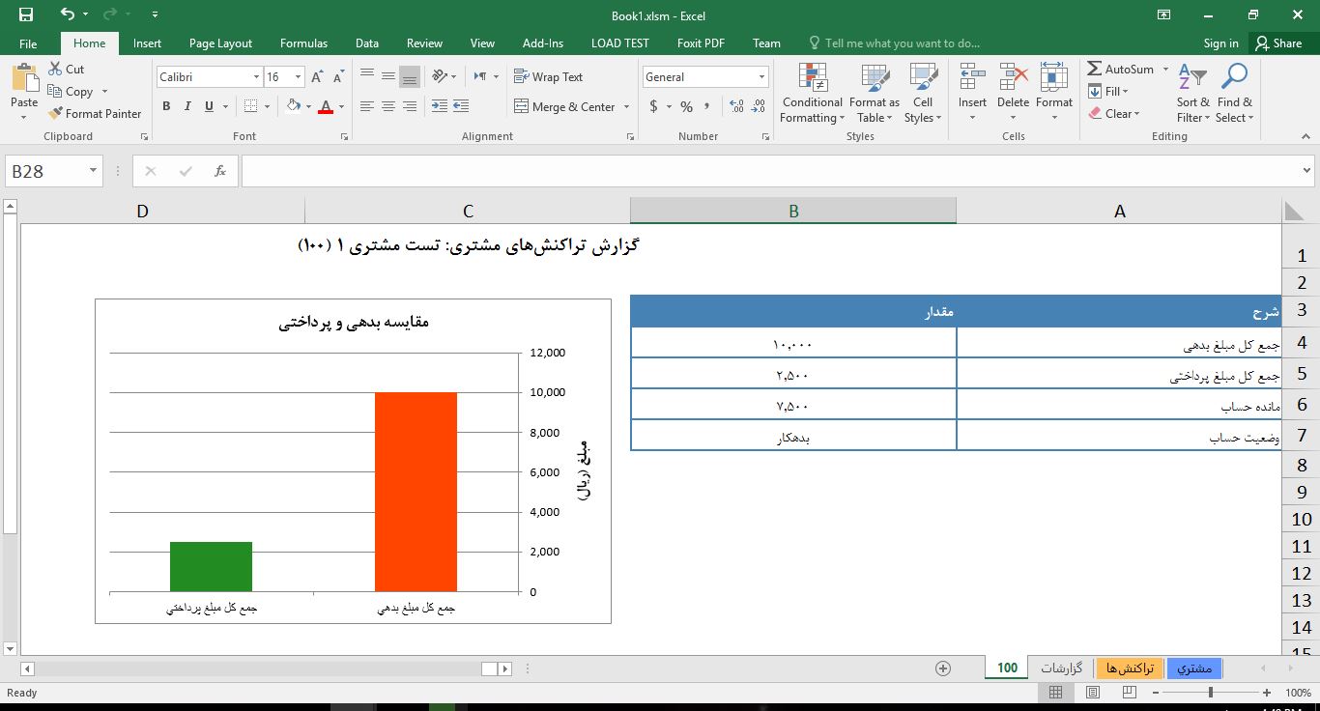Align cell text to the right
Screen dimensions: 1320x711
[x=410, y=106]
